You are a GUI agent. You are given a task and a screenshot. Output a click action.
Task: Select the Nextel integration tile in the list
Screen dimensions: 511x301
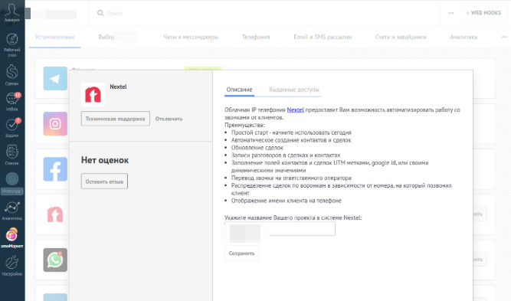55,214
